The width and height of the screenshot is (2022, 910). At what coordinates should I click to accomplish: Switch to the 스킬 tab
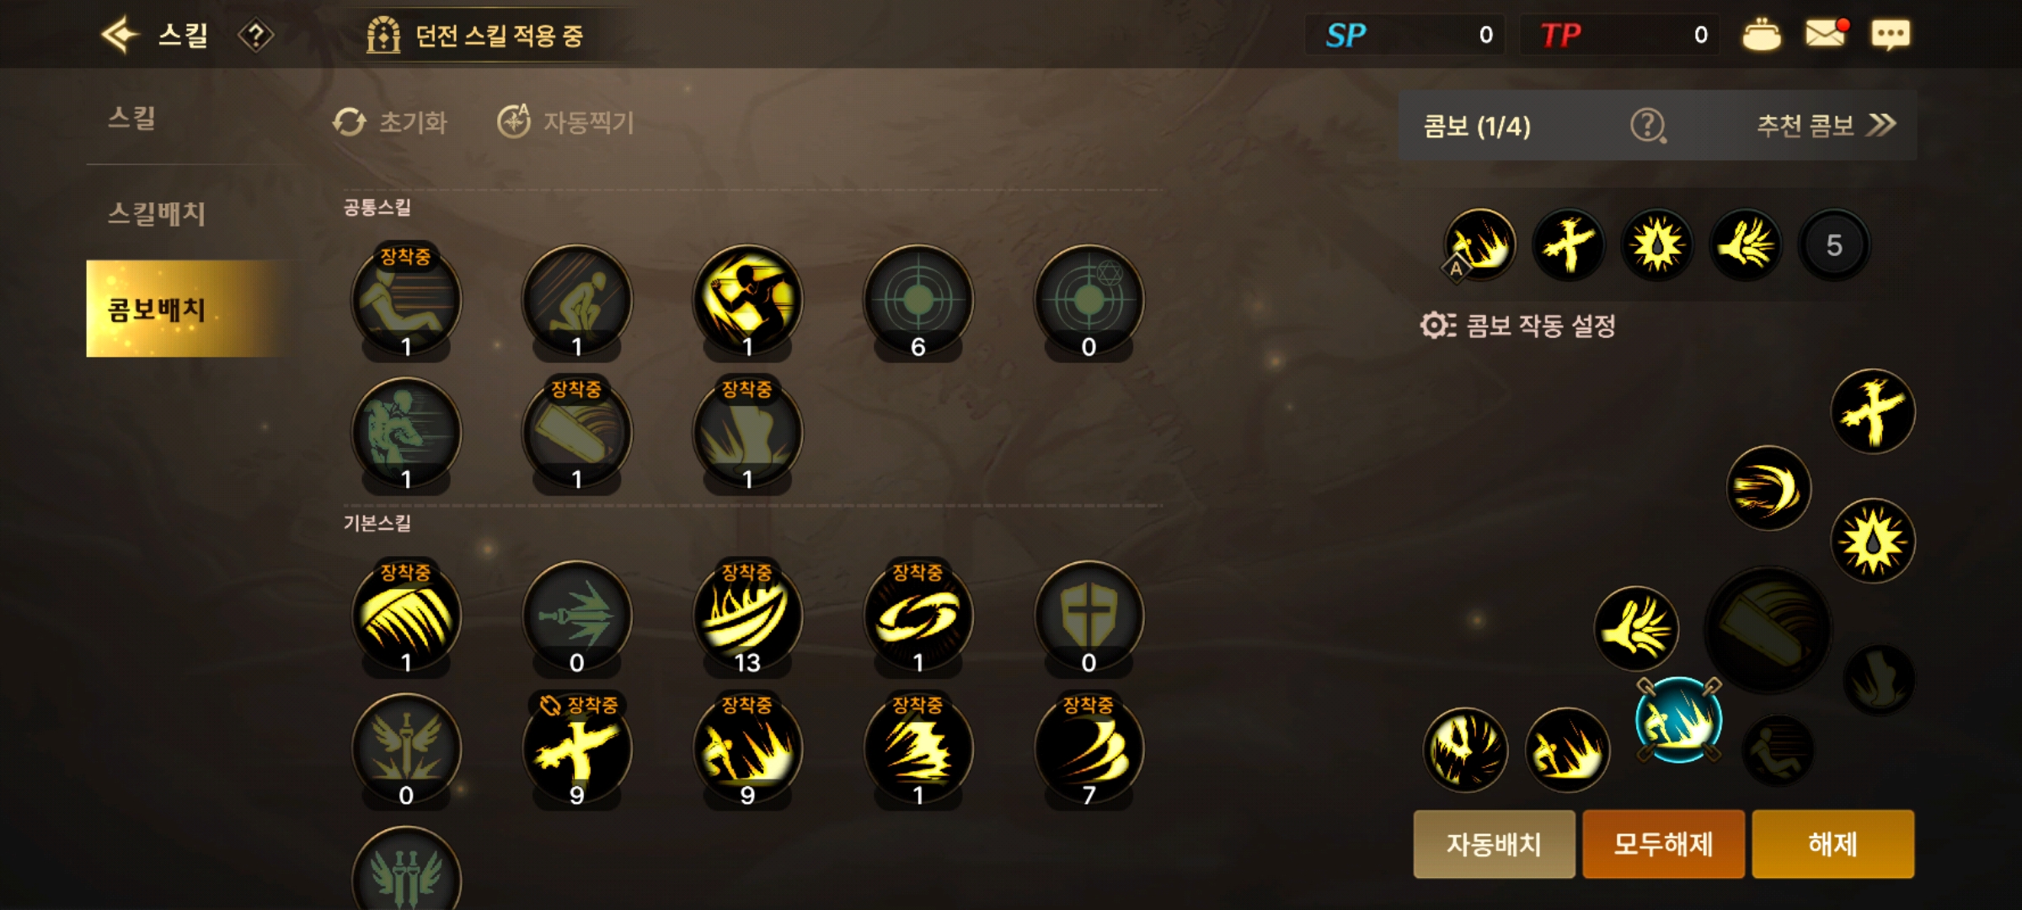[132, 118]
